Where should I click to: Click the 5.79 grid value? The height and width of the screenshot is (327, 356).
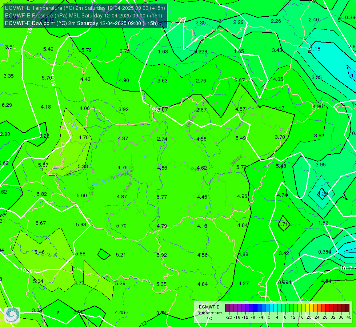tap(87, 50)
